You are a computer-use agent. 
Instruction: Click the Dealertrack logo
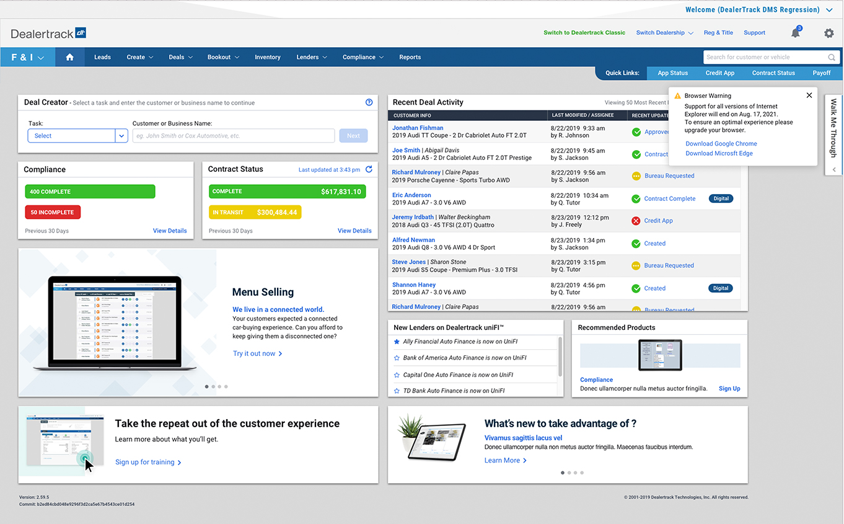click(48, 33)
